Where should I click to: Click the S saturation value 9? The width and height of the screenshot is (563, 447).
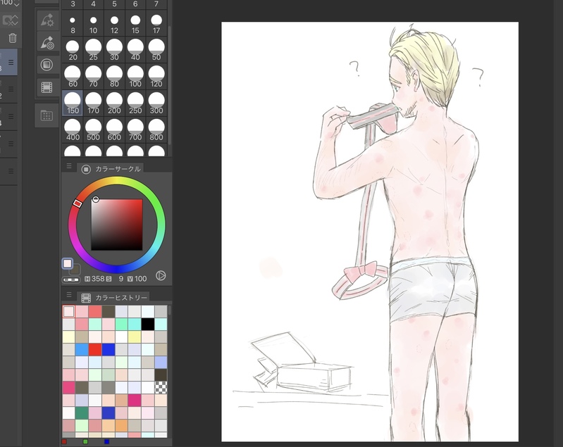pyautogui.click(x=121, y=279)
